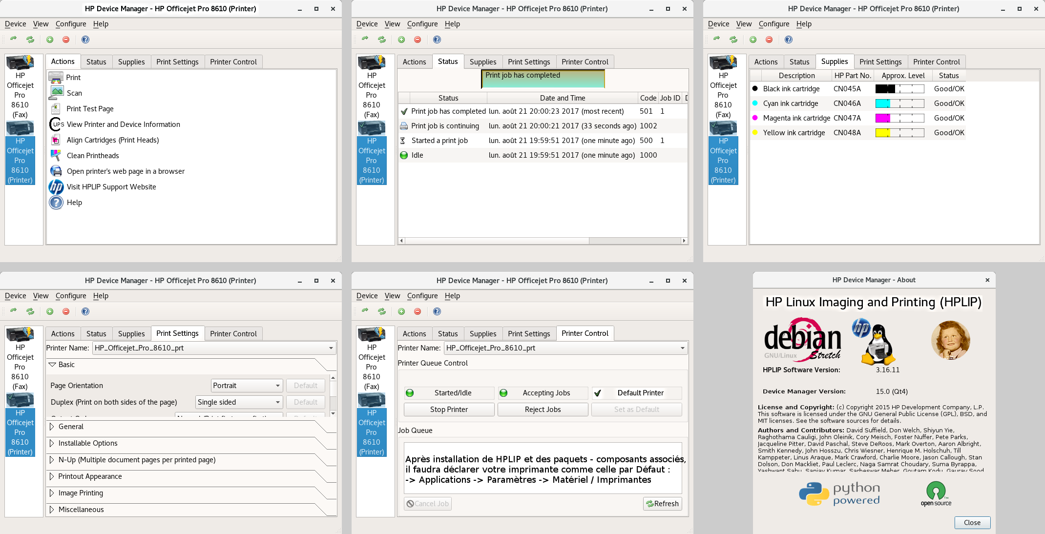Toggle the Default Printer checkmark indicator
The height and width of the screenshot is (534, 1045).
[597, 393]
